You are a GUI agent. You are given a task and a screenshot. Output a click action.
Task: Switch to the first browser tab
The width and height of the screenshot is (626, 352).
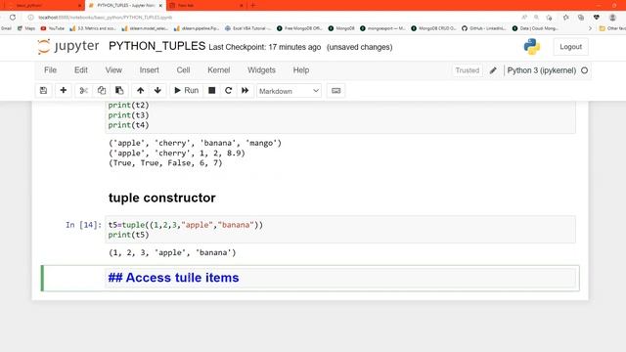click(x=42, y=6)
